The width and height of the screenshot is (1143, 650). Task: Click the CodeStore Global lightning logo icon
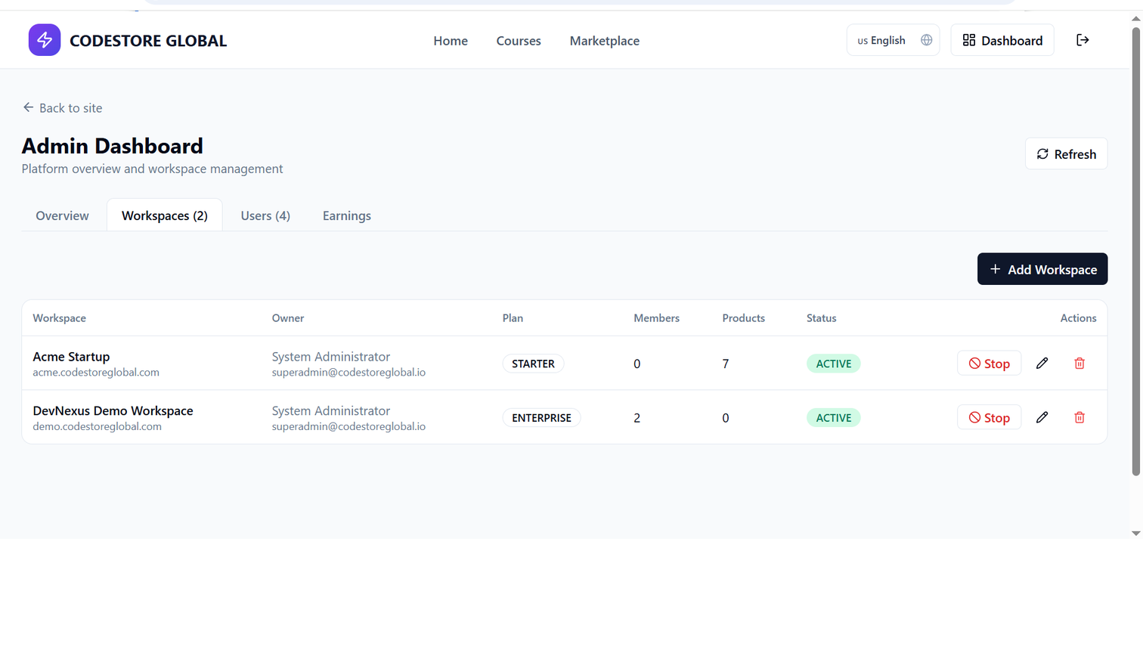pyautogui.click(x=45, y=40)
